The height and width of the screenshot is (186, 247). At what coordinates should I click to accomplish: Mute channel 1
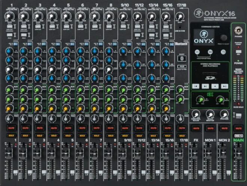pos(11,128)
